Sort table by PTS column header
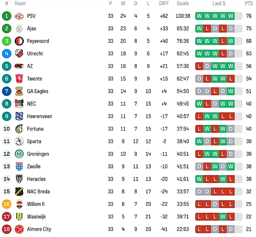Image resolution: width=256 pixels, height=237 pixels. (249, 4)
